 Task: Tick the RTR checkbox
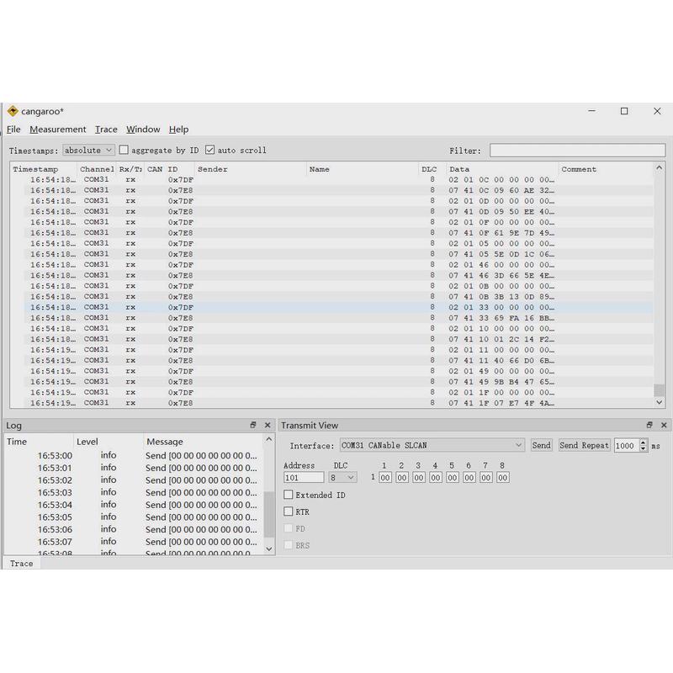coord(289,511)
